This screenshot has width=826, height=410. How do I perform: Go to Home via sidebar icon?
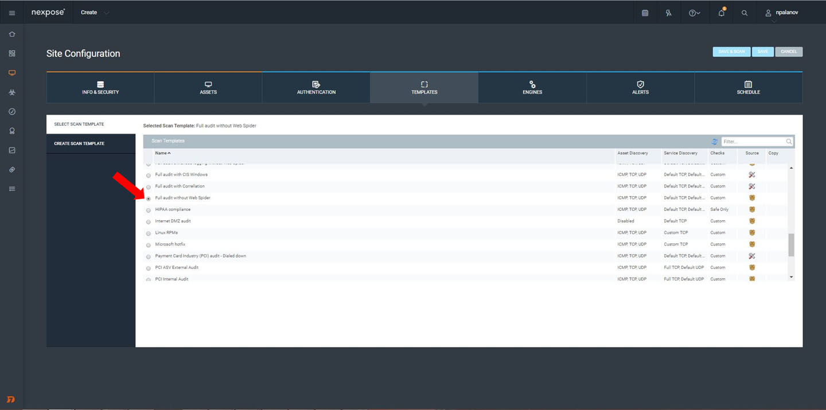(x=12, y=34)
